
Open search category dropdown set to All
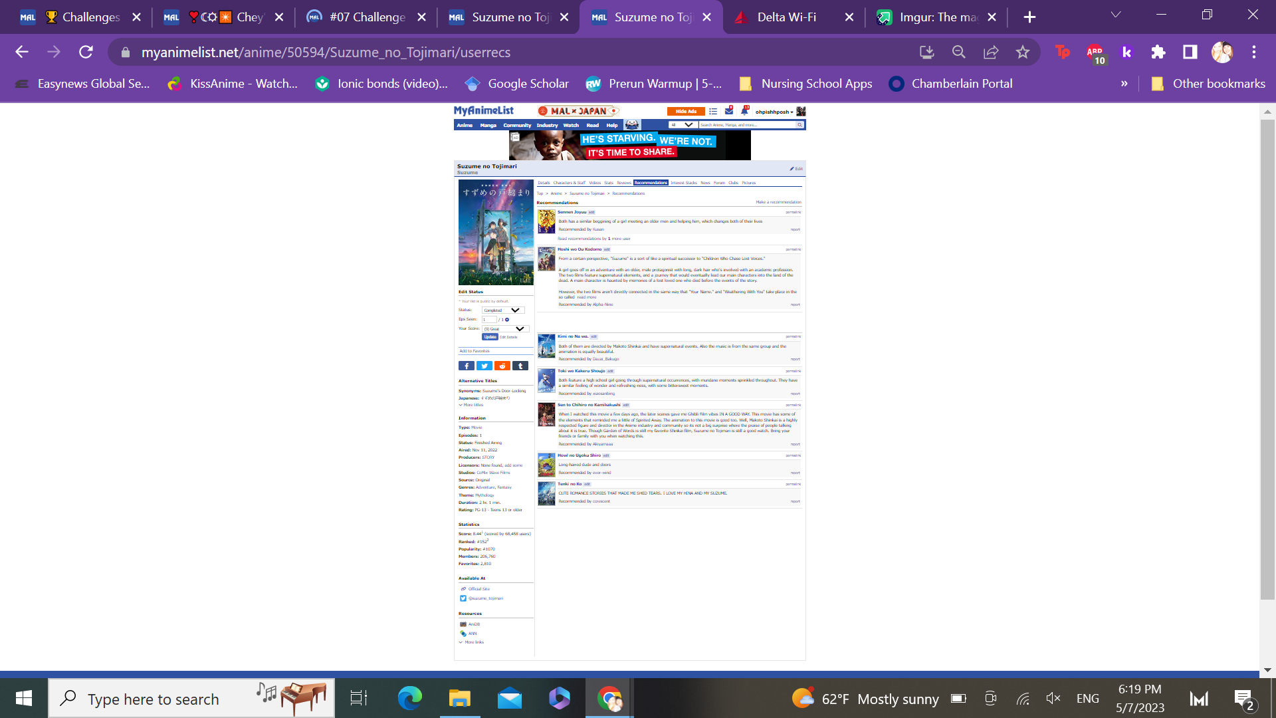coord(682,125)
